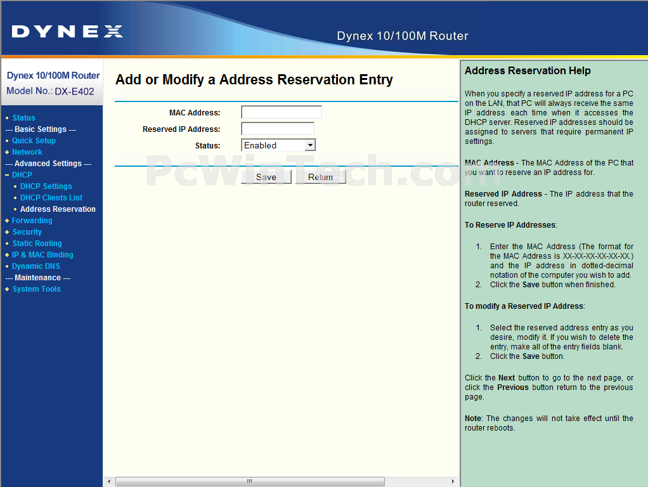Viewport: 648px width, 487px height.
Task: Open DHCP Clients List submenu item
Action: [51, 198]
